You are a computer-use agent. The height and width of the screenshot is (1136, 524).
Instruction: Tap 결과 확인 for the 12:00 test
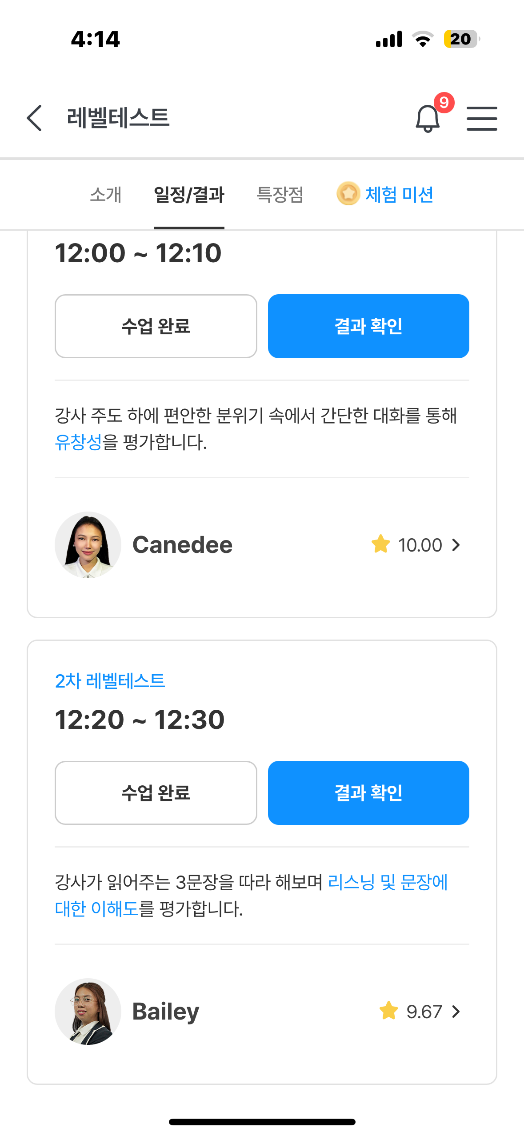coord(368,326)
